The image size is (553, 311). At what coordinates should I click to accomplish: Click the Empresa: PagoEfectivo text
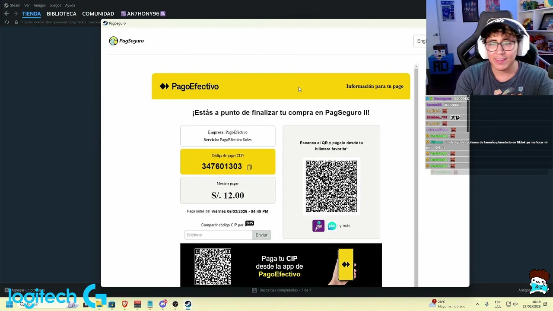click(x=228, y=132)
